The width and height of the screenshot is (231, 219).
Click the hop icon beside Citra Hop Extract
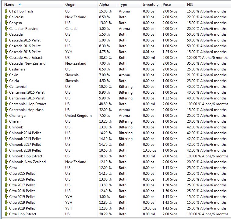[6, 214]
